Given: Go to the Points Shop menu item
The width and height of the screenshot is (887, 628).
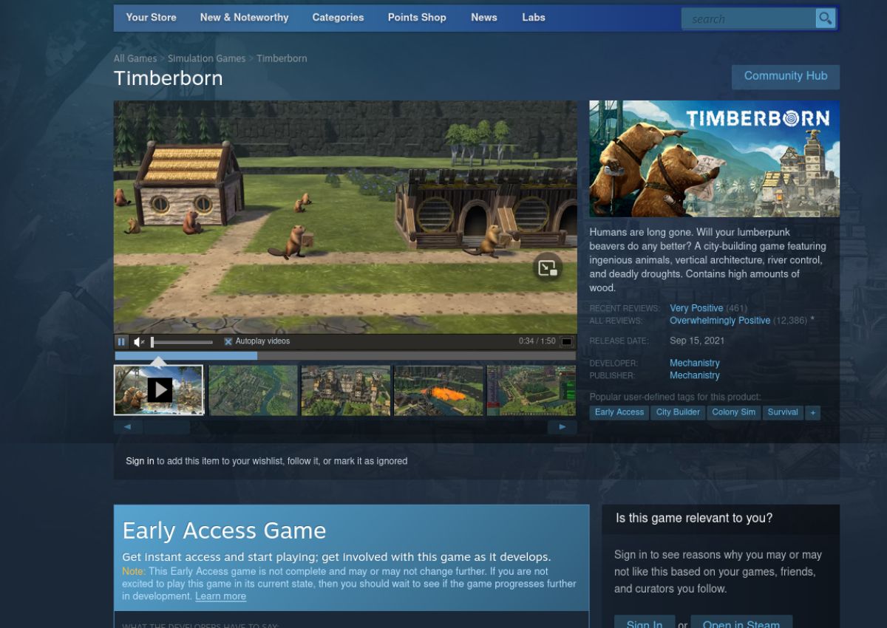Looking at the screenshot, I should [416, 17].
